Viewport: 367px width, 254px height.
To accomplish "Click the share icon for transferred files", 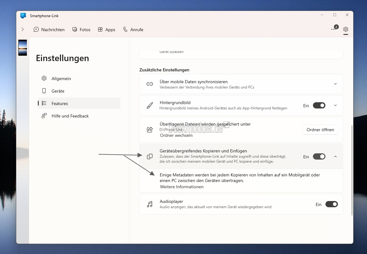I will [150, 130].
